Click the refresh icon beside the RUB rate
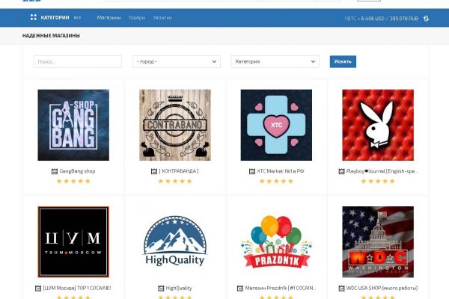Viewport: 449px width, 299px height. 426,17
